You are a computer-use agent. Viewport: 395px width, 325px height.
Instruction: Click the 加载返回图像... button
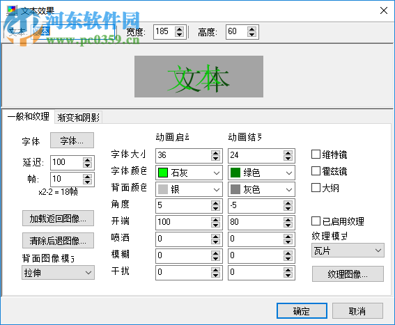coord(58,219)
